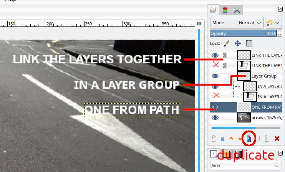
Task: Toggle lock pixels paintbrush icon
Action: 226,43
